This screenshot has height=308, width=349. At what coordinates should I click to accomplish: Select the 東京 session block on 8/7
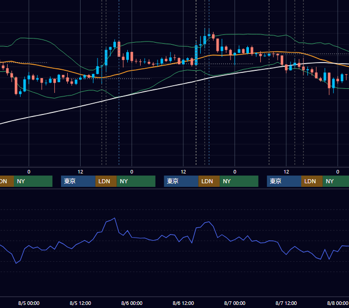[x=284, y=181]
